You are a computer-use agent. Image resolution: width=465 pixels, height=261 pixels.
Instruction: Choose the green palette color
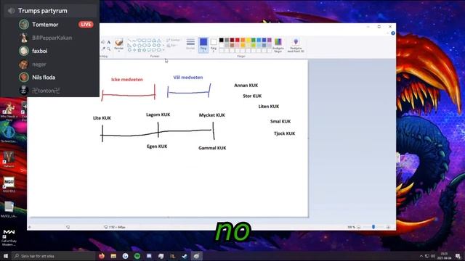tap(254, 40)
